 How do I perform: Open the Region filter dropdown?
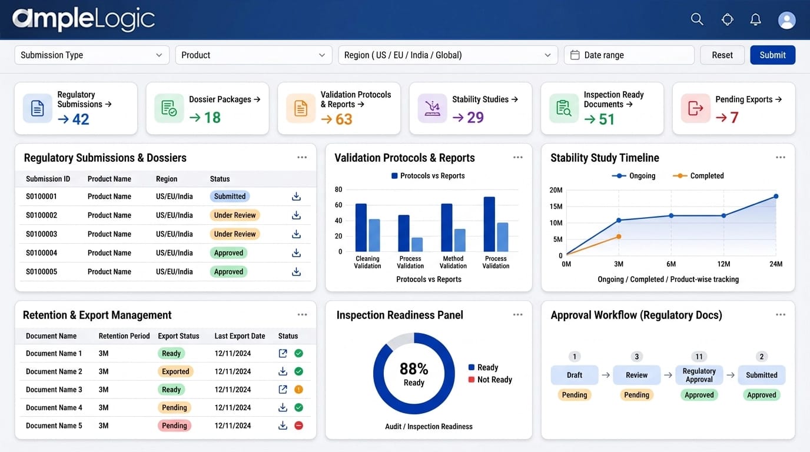[x=448, y=55]
